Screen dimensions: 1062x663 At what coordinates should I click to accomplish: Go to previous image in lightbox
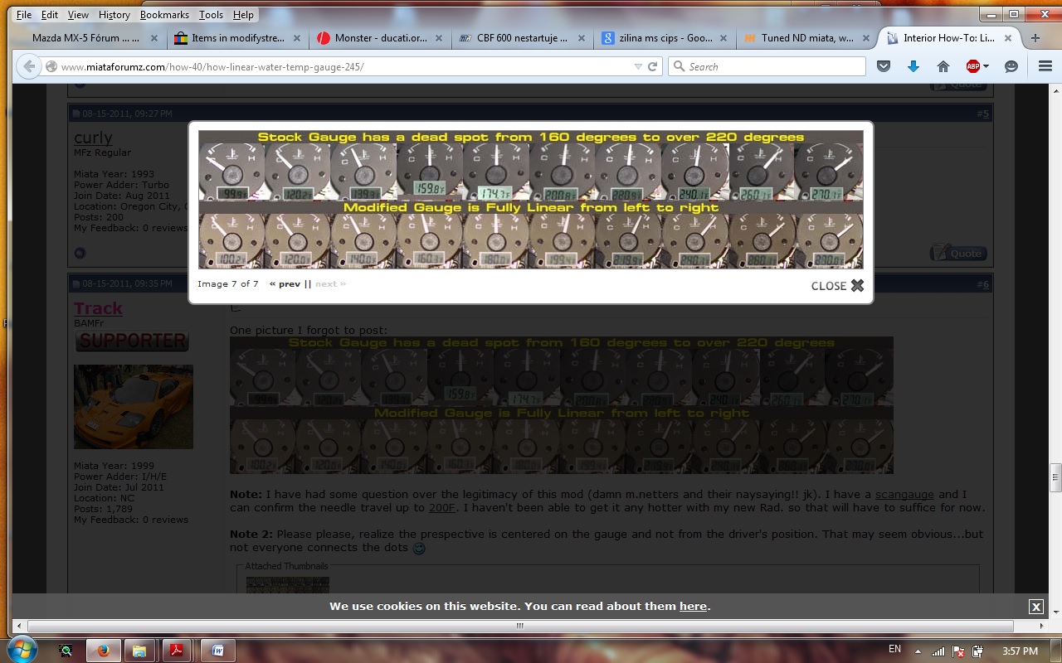(x=285, y=283)
